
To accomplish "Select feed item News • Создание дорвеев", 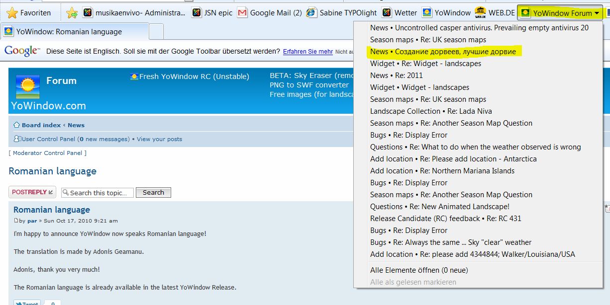I will [443, 52].
